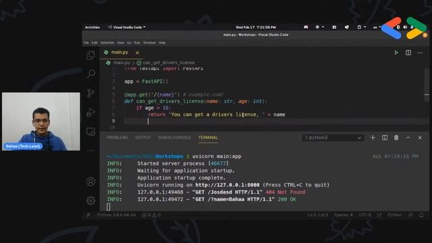Open the Remote window indicator in status bar

point(88,215)
